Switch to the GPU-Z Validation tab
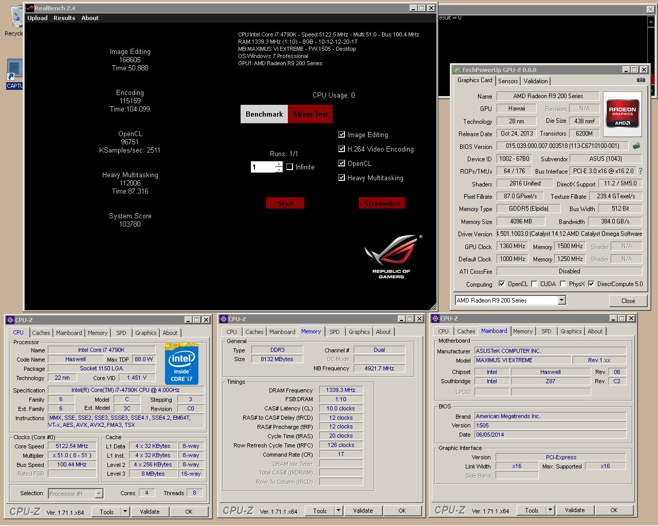Image resolution: width=658 pixels, height=526 pixels. click(536, 81)
